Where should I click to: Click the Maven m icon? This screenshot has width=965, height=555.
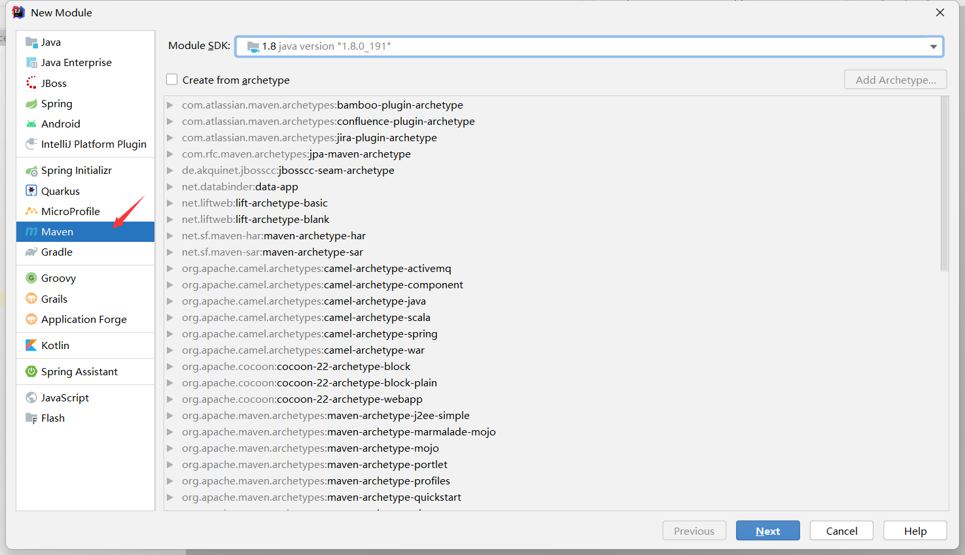point(31,231)
